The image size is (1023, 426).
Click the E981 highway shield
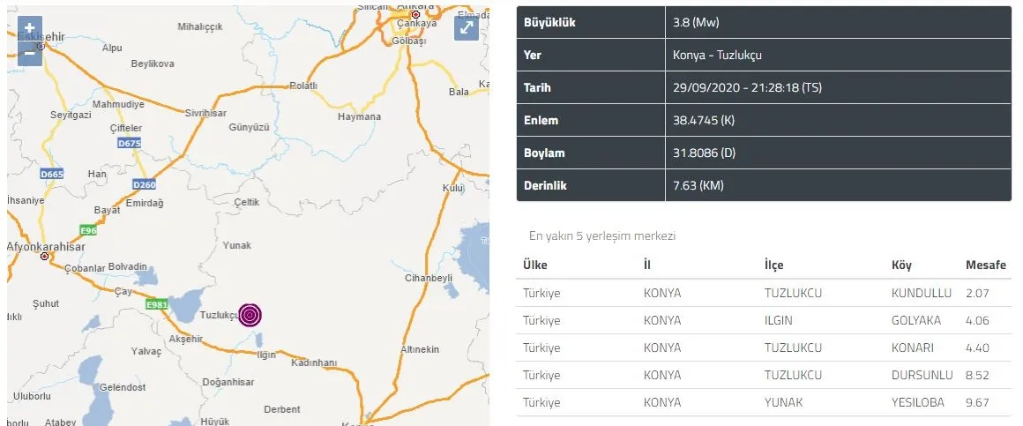click(x=156, y=304)
